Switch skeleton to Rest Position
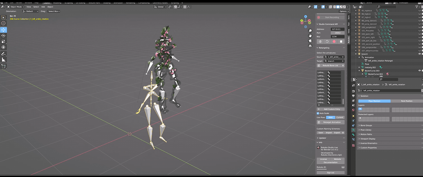This screenshot has width=423, height=177. [x=407, y=101]
